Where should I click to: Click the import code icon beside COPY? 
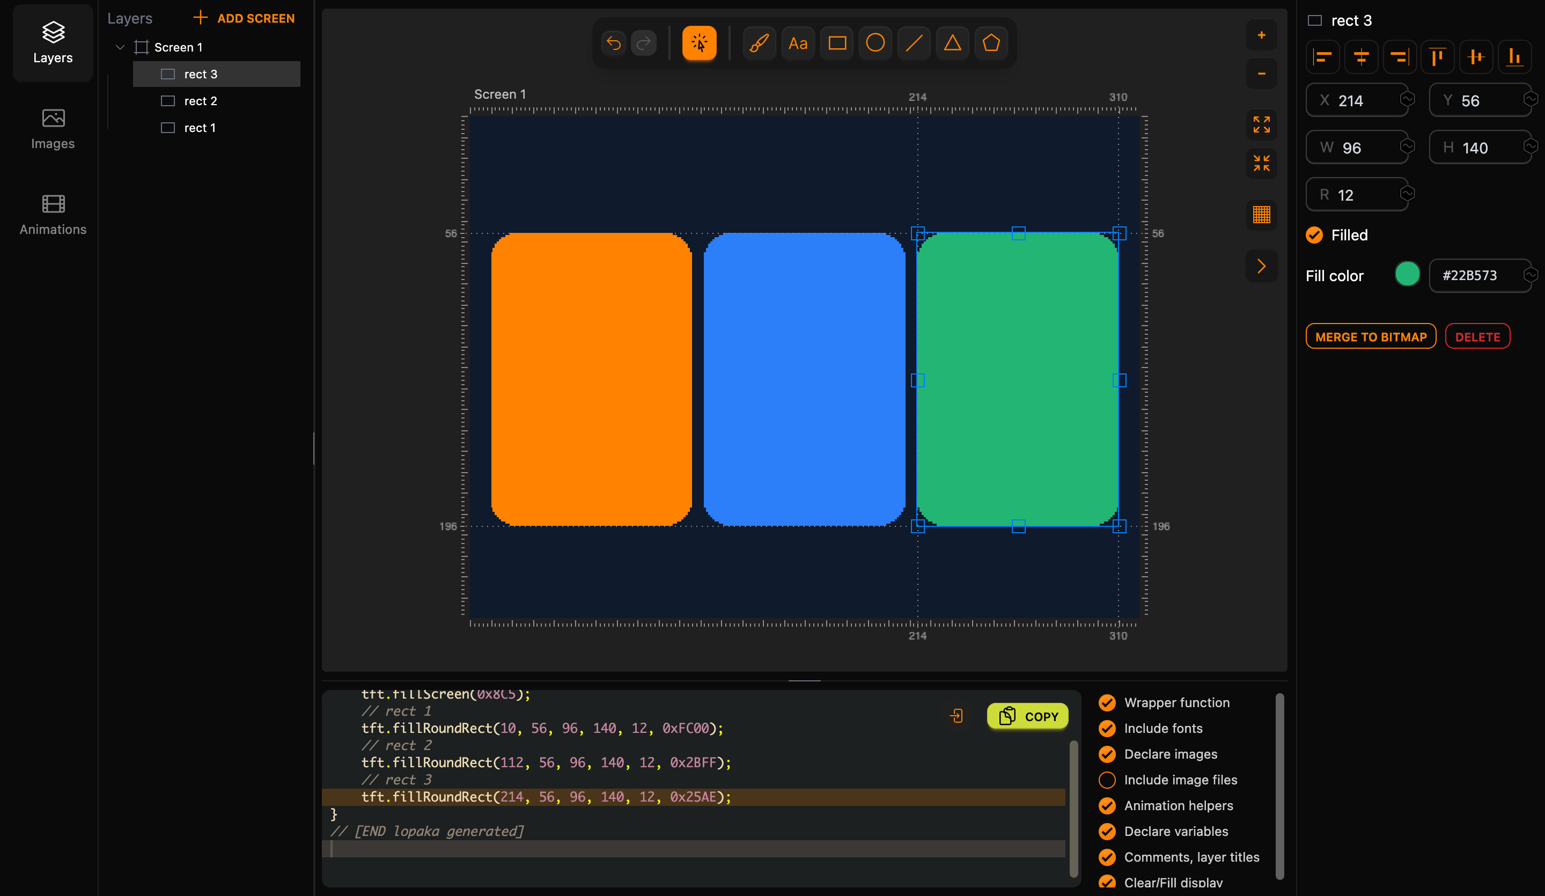(956, 716)
